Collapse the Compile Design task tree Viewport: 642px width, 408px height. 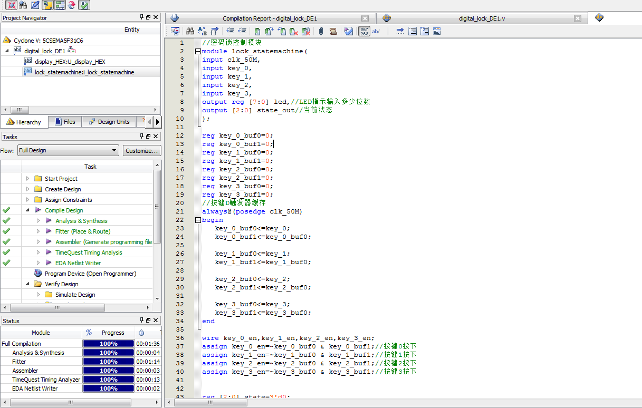pos(28,210)
